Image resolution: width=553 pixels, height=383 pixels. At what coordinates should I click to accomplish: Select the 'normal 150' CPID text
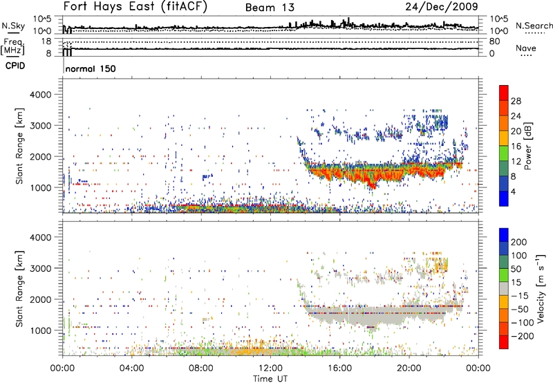pyautogui.click(x=91, y=68)
